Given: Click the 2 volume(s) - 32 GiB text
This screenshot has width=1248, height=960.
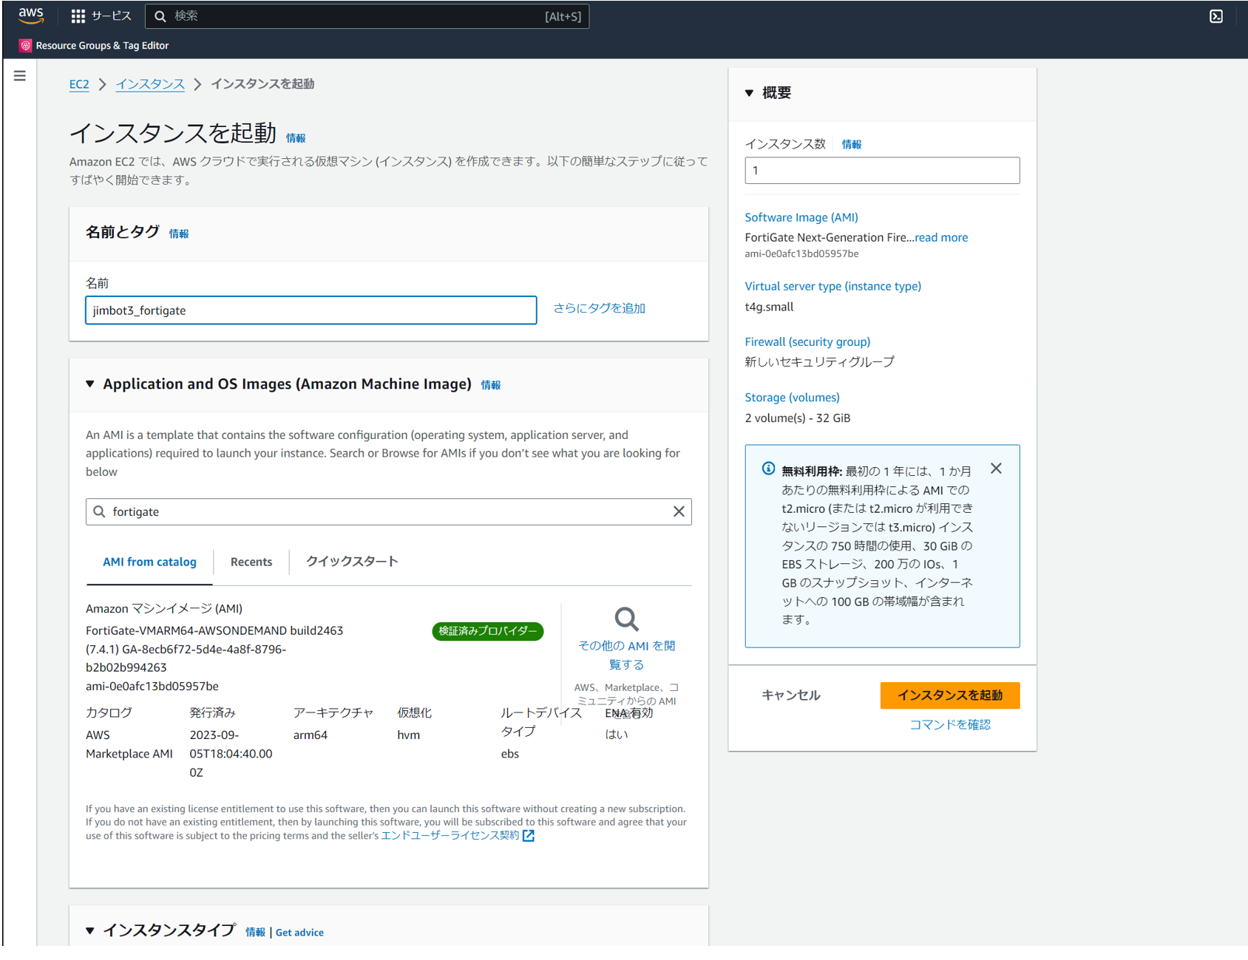Looking at the screenshot, I should [798, 418].
